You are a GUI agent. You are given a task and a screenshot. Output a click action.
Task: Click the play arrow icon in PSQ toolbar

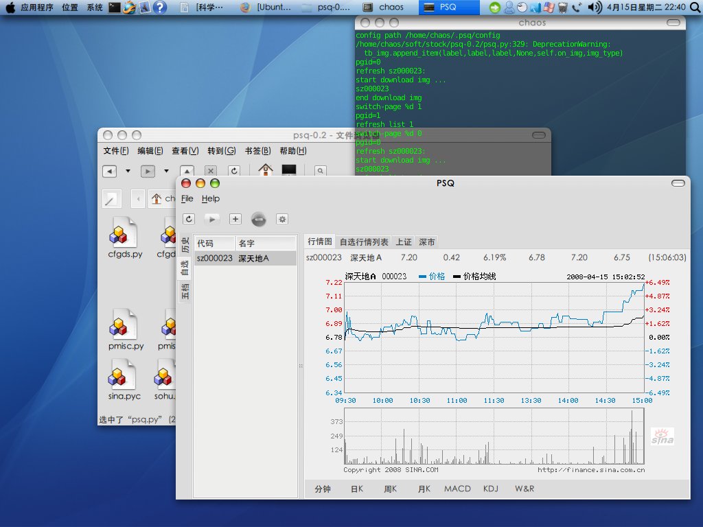tap(211, 219)
